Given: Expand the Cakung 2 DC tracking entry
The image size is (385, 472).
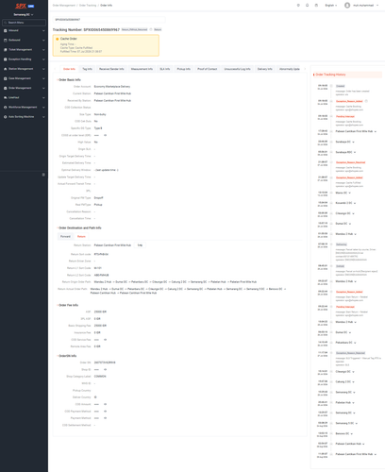Looking at the screenshot, I should [x=353, y=382].
